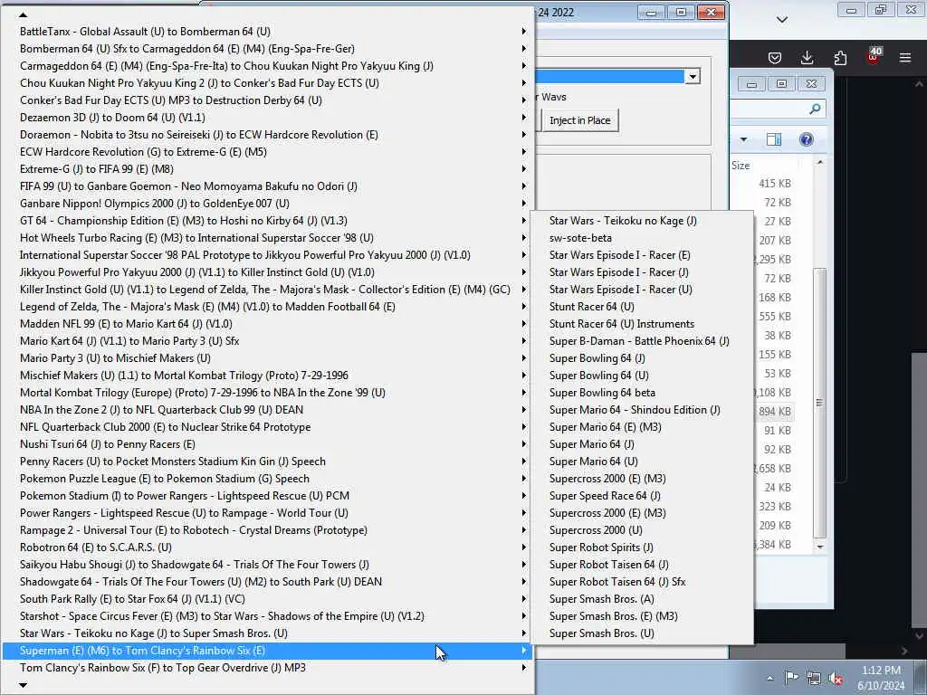Open Explorer help question mark icon
Viewport: 927px width, 695px height.
pyautogui.click(x=807, y=139)
